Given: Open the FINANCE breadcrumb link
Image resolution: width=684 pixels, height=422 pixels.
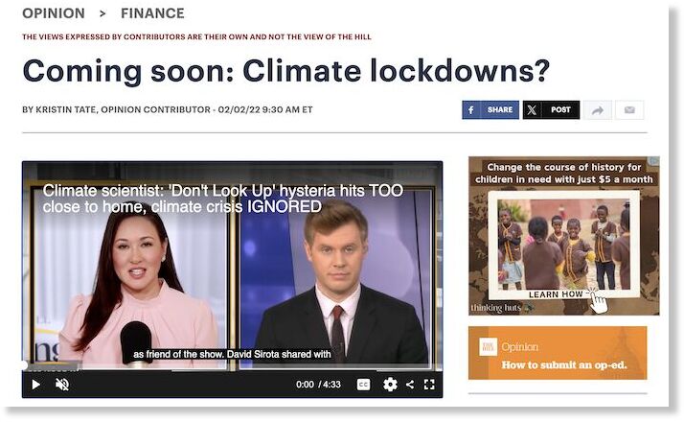Looking at the screenshot, I should tap(152, 13).
